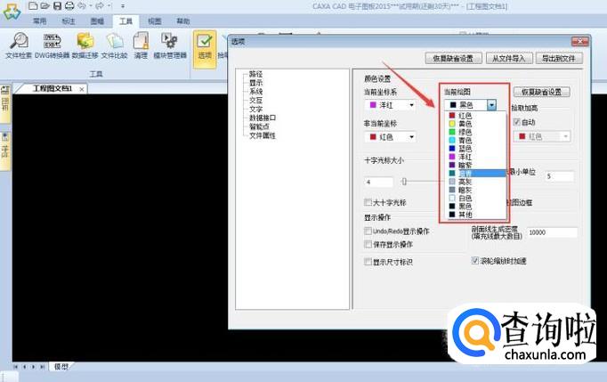Switch to the 图幅 ribbon tab

point(97,20)
